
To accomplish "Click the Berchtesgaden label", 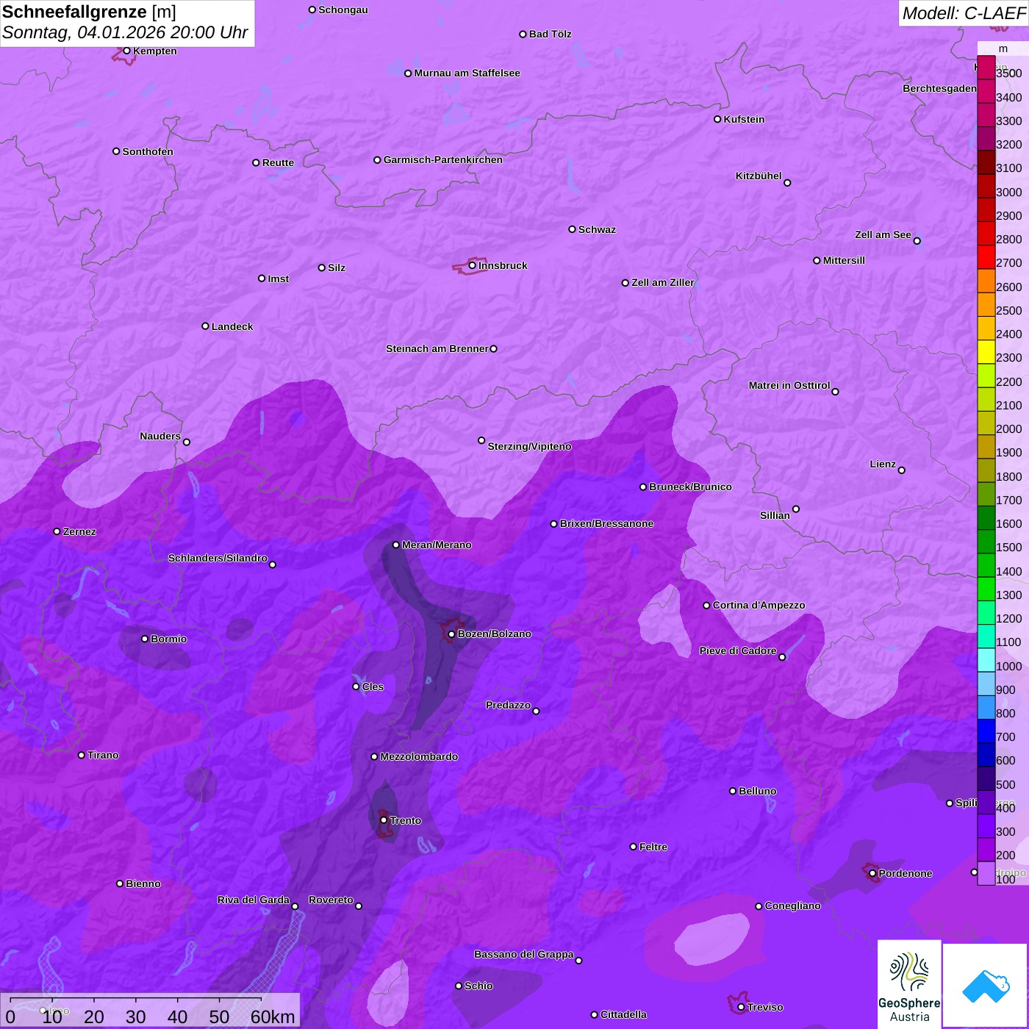I will pos(940,88).
